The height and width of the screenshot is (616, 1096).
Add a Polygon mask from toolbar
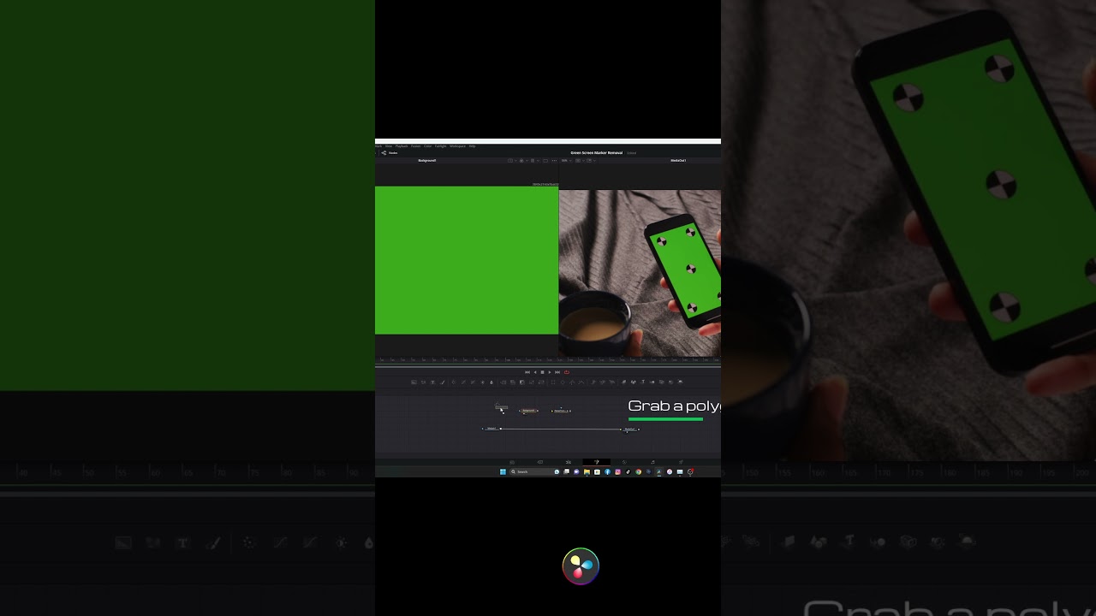tap(572, 382)
